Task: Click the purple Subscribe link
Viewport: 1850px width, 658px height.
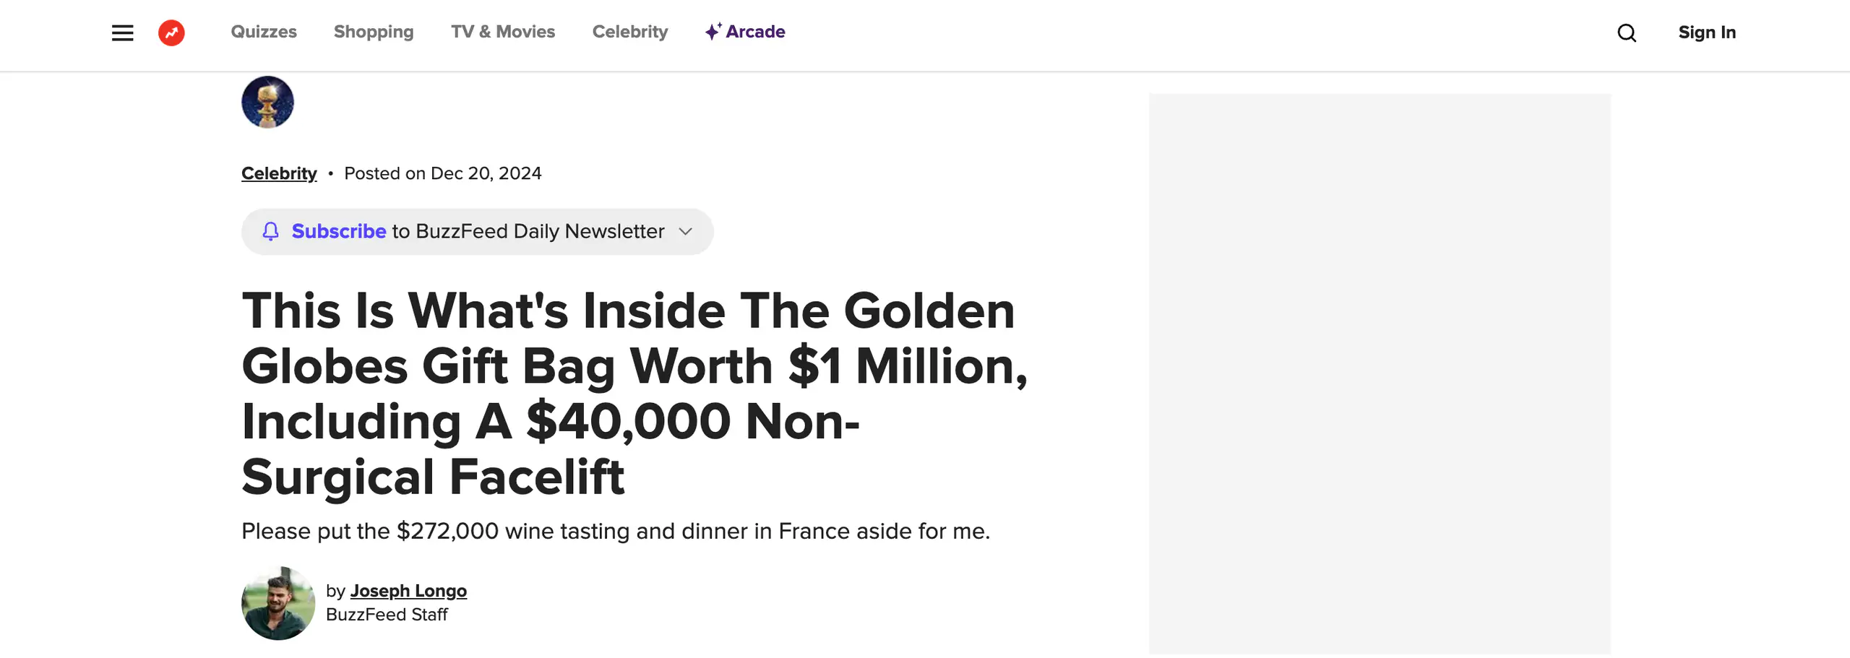Action: click(x=339, y=231)
